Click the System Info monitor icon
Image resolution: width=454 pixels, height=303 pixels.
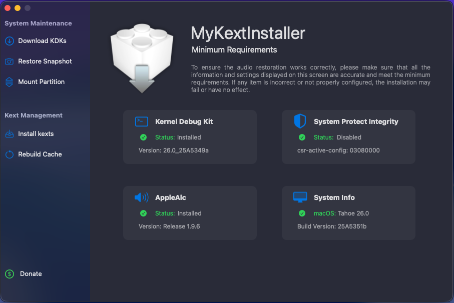pos(300,197)
